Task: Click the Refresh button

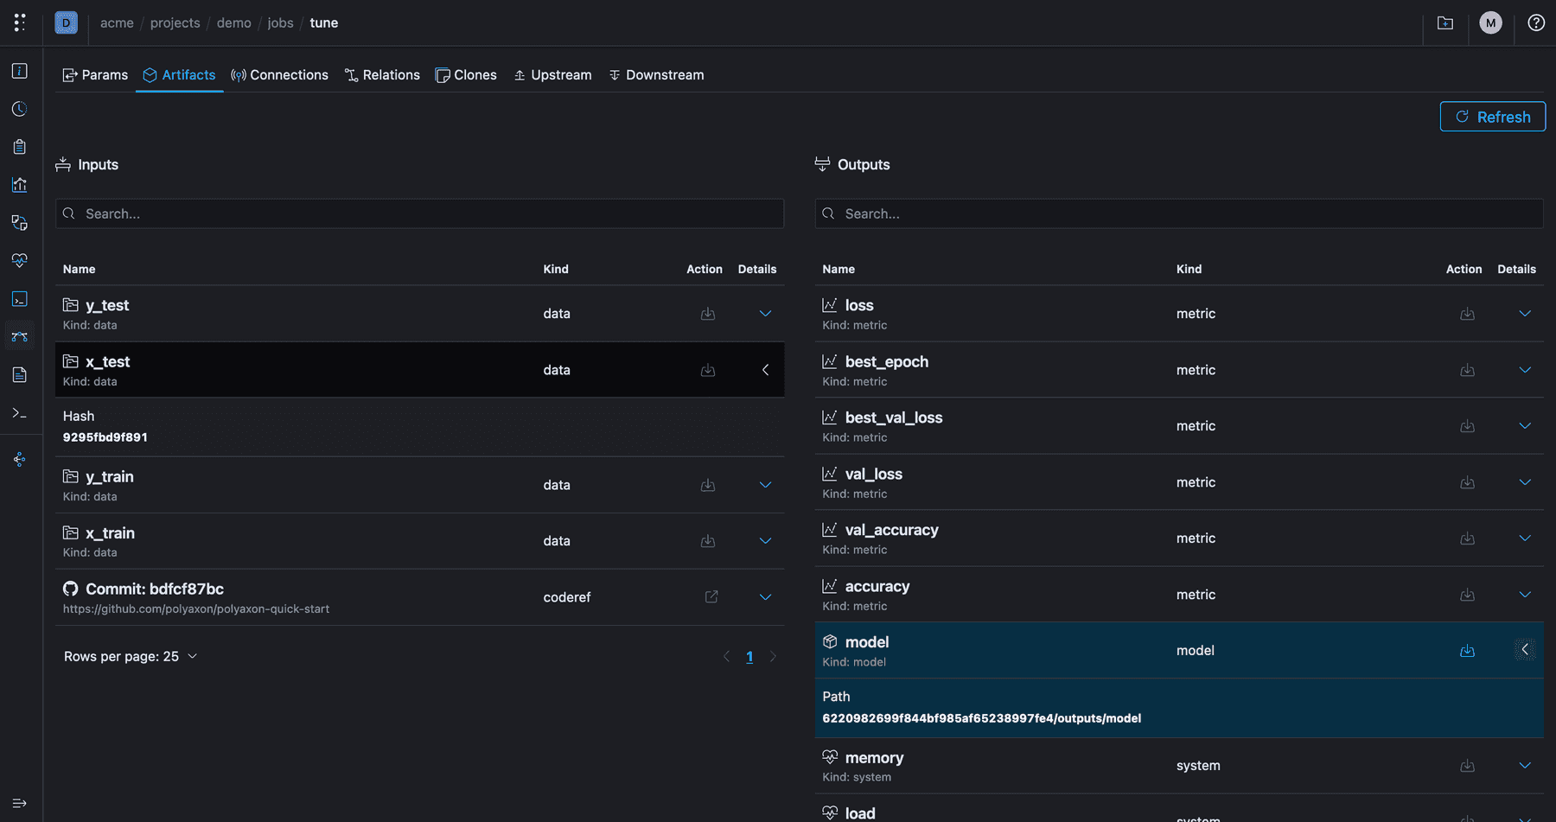Action: click(1492, 116)
